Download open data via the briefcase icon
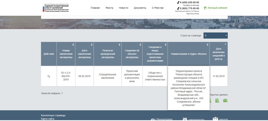Screen dimensions: 268x121 (x=225, y=101)
